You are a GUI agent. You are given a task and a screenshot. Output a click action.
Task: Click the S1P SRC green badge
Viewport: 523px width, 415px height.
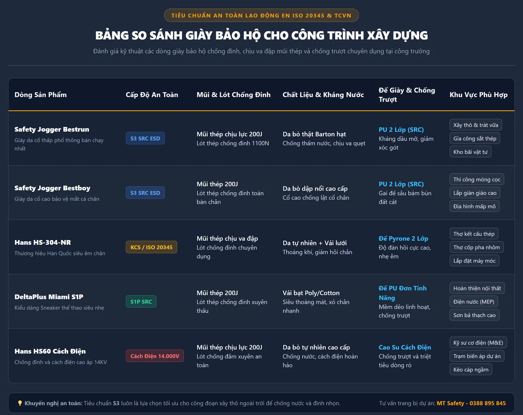pos(141,302)
